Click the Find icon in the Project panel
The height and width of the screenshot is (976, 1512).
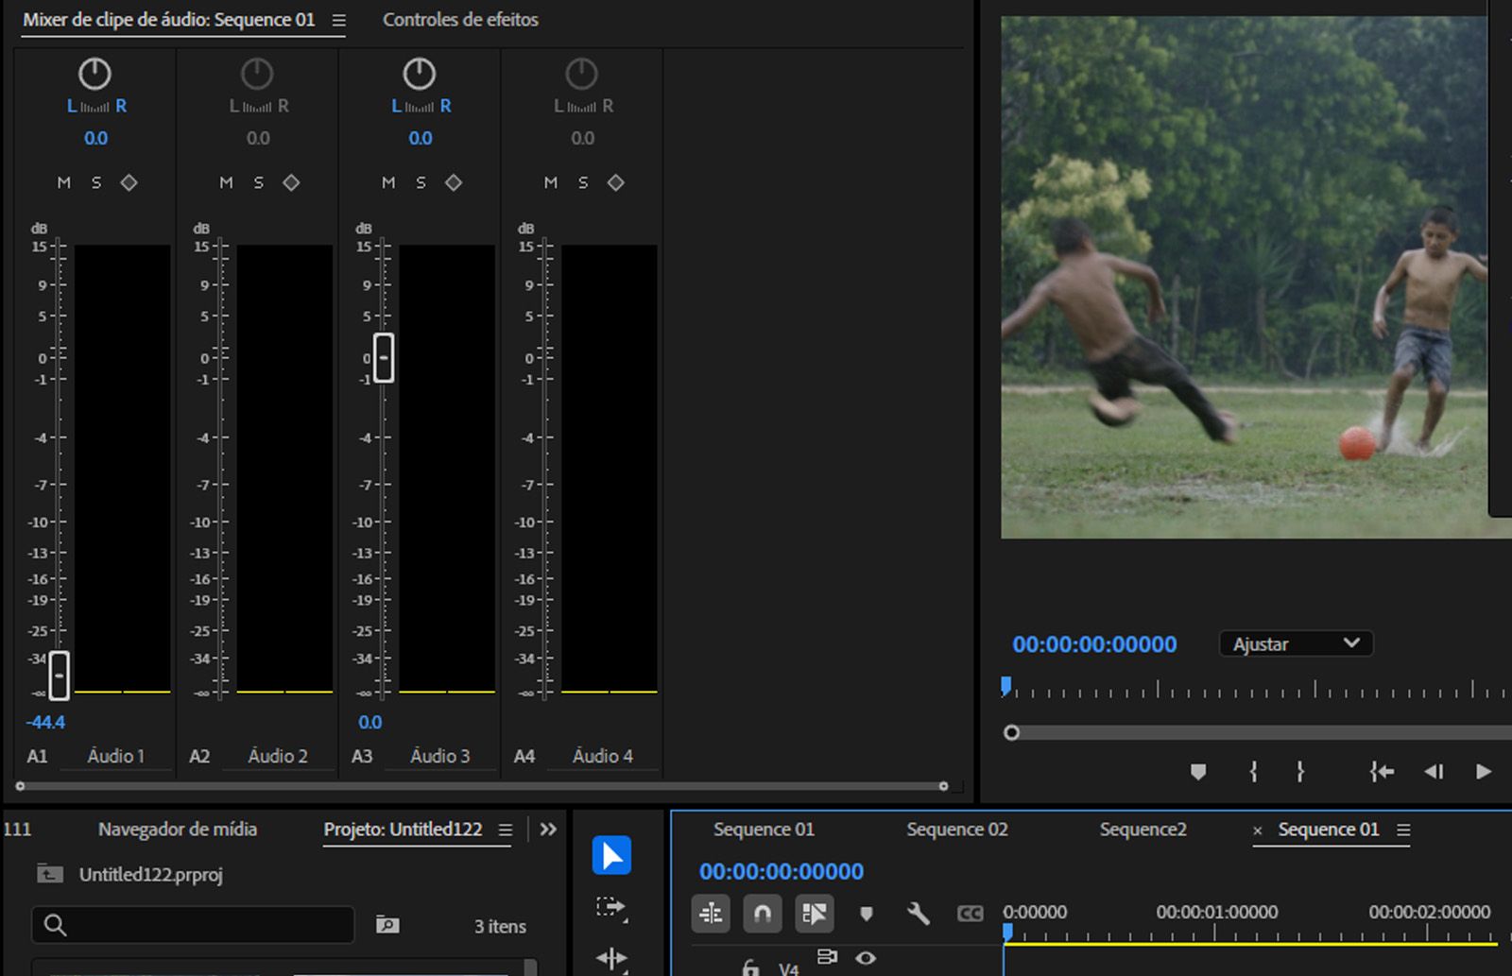point(387,925)
